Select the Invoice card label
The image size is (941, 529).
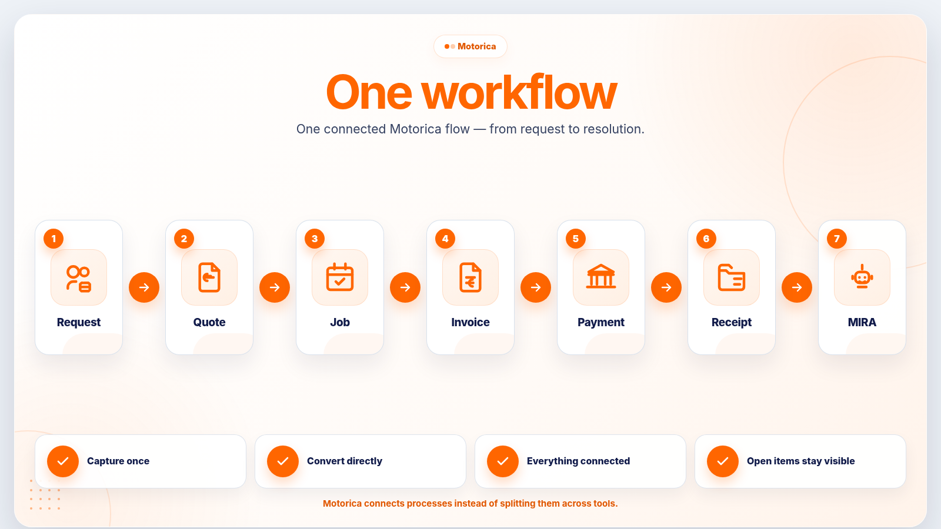coord(470,322)
